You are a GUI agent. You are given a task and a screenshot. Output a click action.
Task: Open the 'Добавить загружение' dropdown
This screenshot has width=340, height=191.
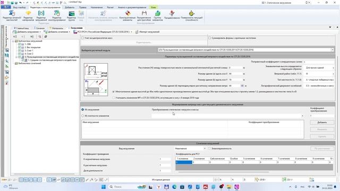pos(40,32)
